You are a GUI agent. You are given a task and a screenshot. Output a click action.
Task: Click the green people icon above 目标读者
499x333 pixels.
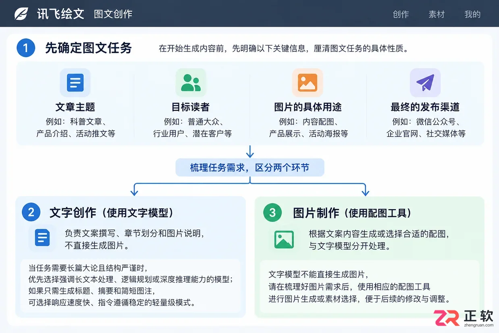tap(191, 83)
